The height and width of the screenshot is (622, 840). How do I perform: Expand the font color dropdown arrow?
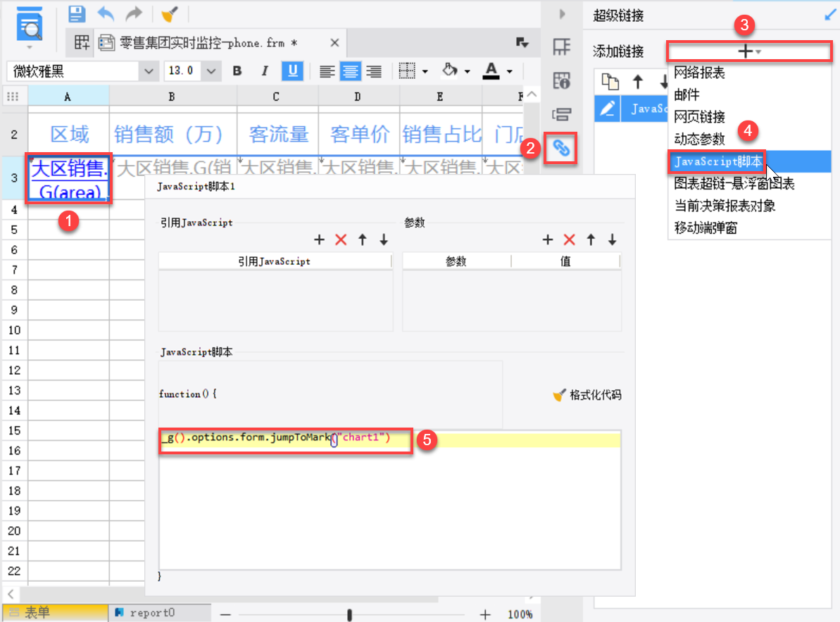pos(510,71)
